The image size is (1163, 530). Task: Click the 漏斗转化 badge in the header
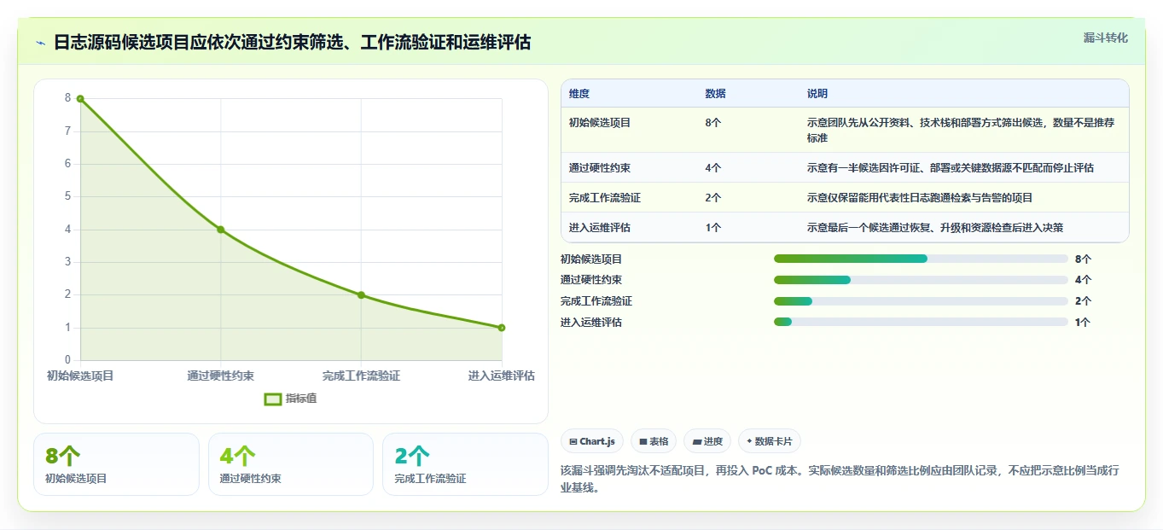(1105, 38)
